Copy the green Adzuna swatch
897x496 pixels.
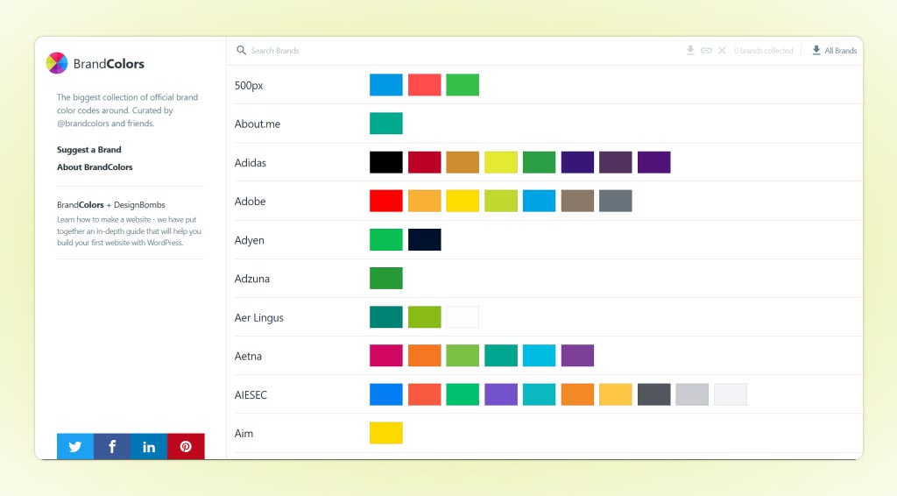tap(386, 278)
